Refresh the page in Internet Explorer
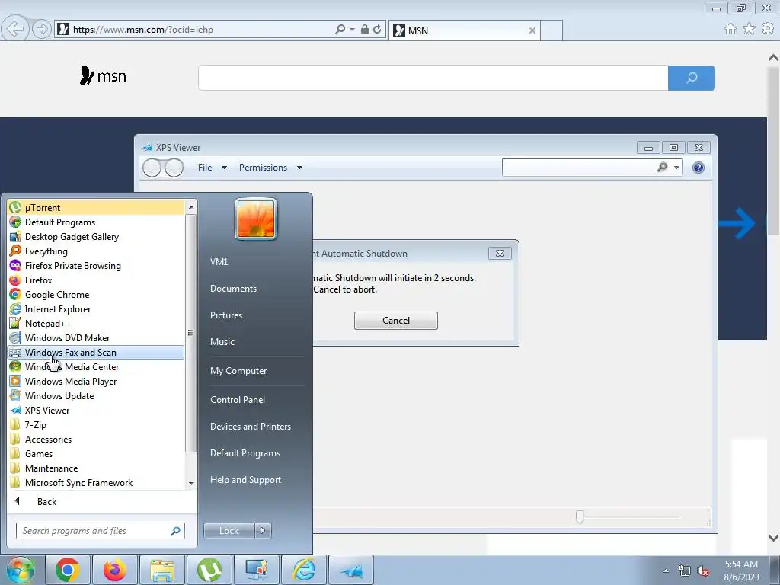 [377, 30]
